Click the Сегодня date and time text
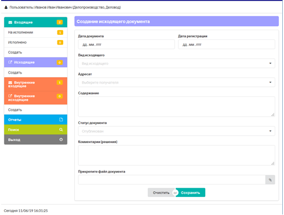This screenshot has width=284, height=215. click(x=26, y=210)
